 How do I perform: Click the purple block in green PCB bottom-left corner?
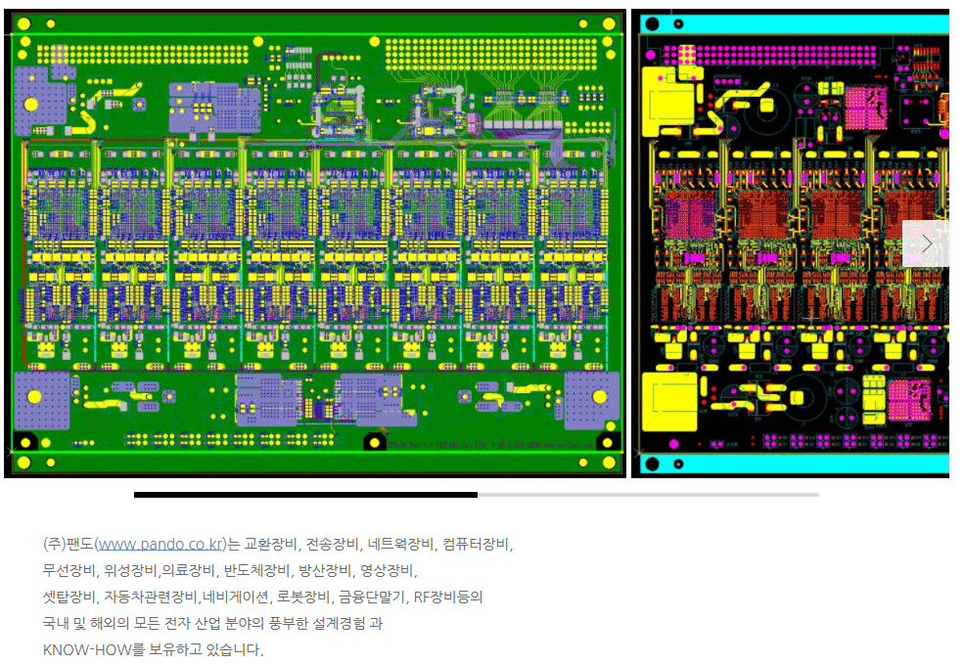(41, 399)
